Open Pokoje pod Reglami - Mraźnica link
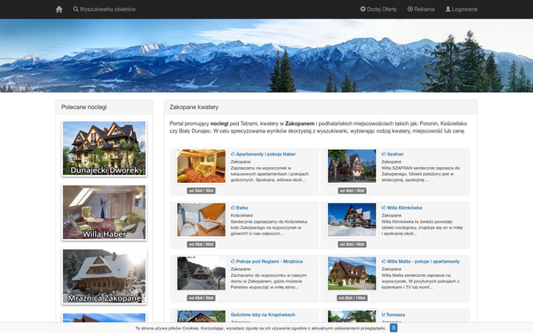Image resolution: width=533 pixels, height=333 pixels. tap(269, 261)
